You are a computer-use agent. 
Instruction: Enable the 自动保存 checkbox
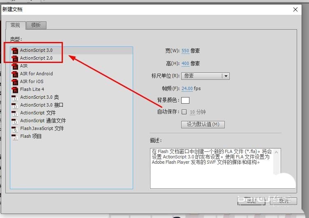click(x=184, y=112)
